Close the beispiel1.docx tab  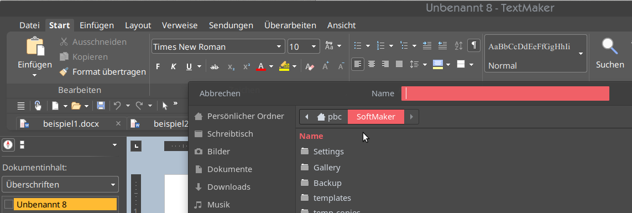(x=118, y=123)
